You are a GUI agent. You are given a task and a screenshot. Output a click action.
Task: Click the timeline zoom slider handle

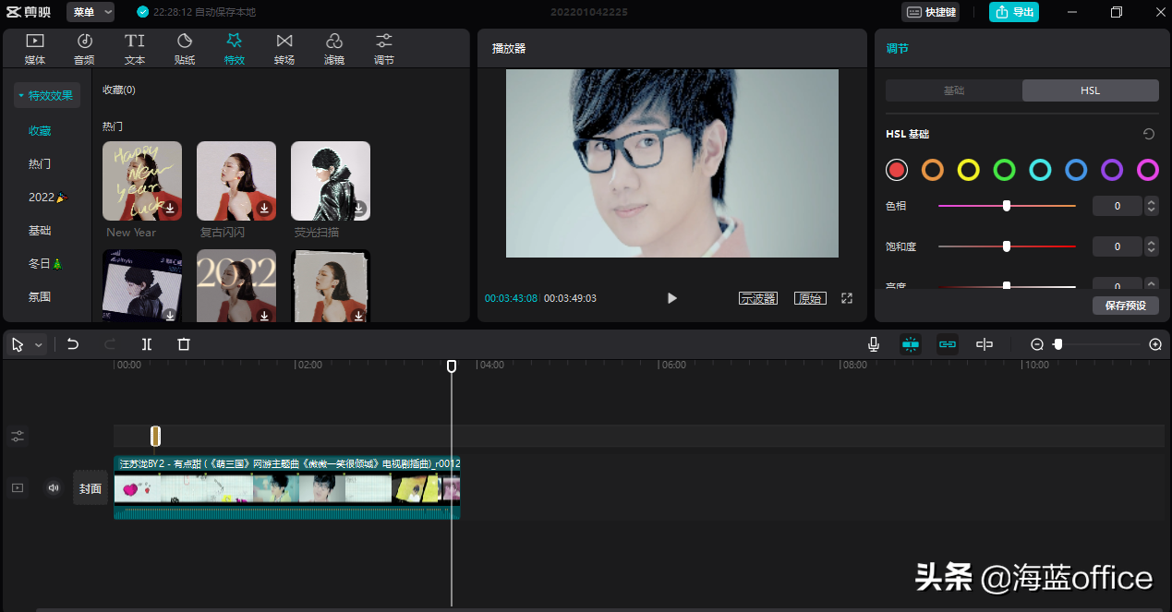pyautogui.click(x=1057, y=344)
